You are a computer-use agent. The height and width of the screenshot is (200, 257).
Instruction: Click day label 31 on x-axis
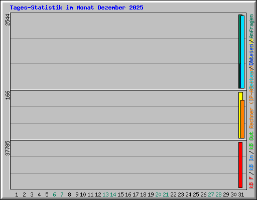click(x=241, y=194)
